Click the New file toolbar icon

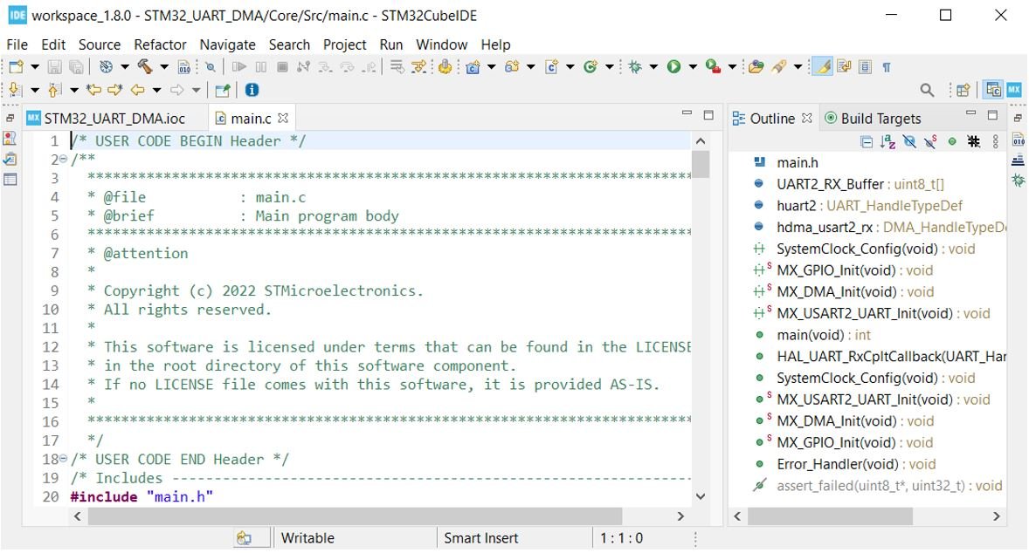17,67
